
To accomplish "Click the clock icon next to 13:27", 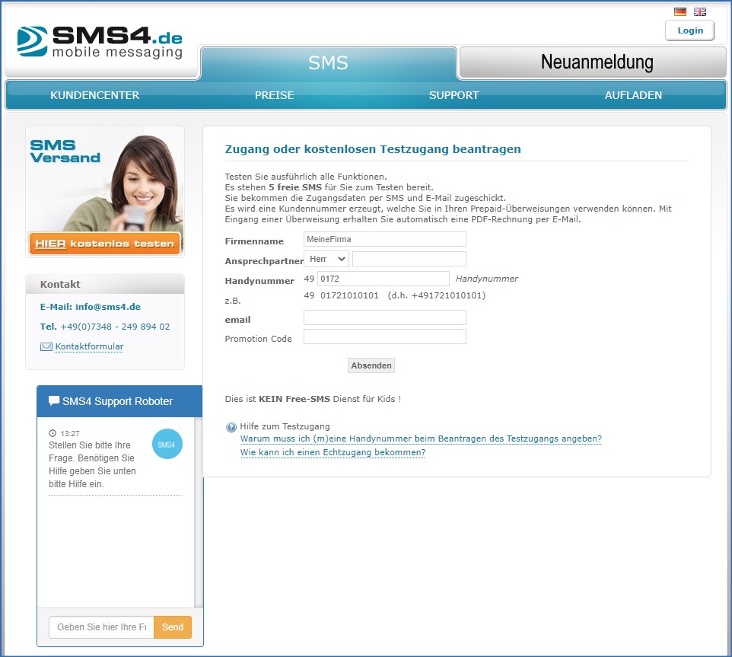I will 53,433.
